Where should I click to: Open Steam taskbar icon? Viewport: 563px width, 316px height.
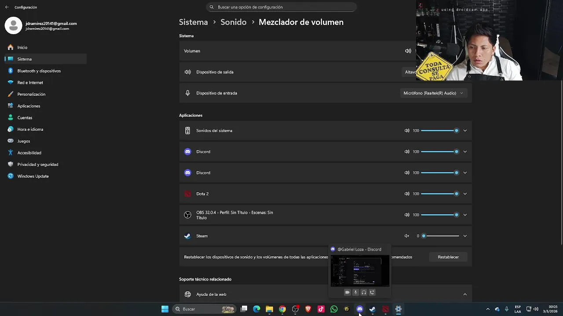373,309
